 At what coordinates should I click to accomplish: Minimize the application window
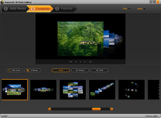151,2
